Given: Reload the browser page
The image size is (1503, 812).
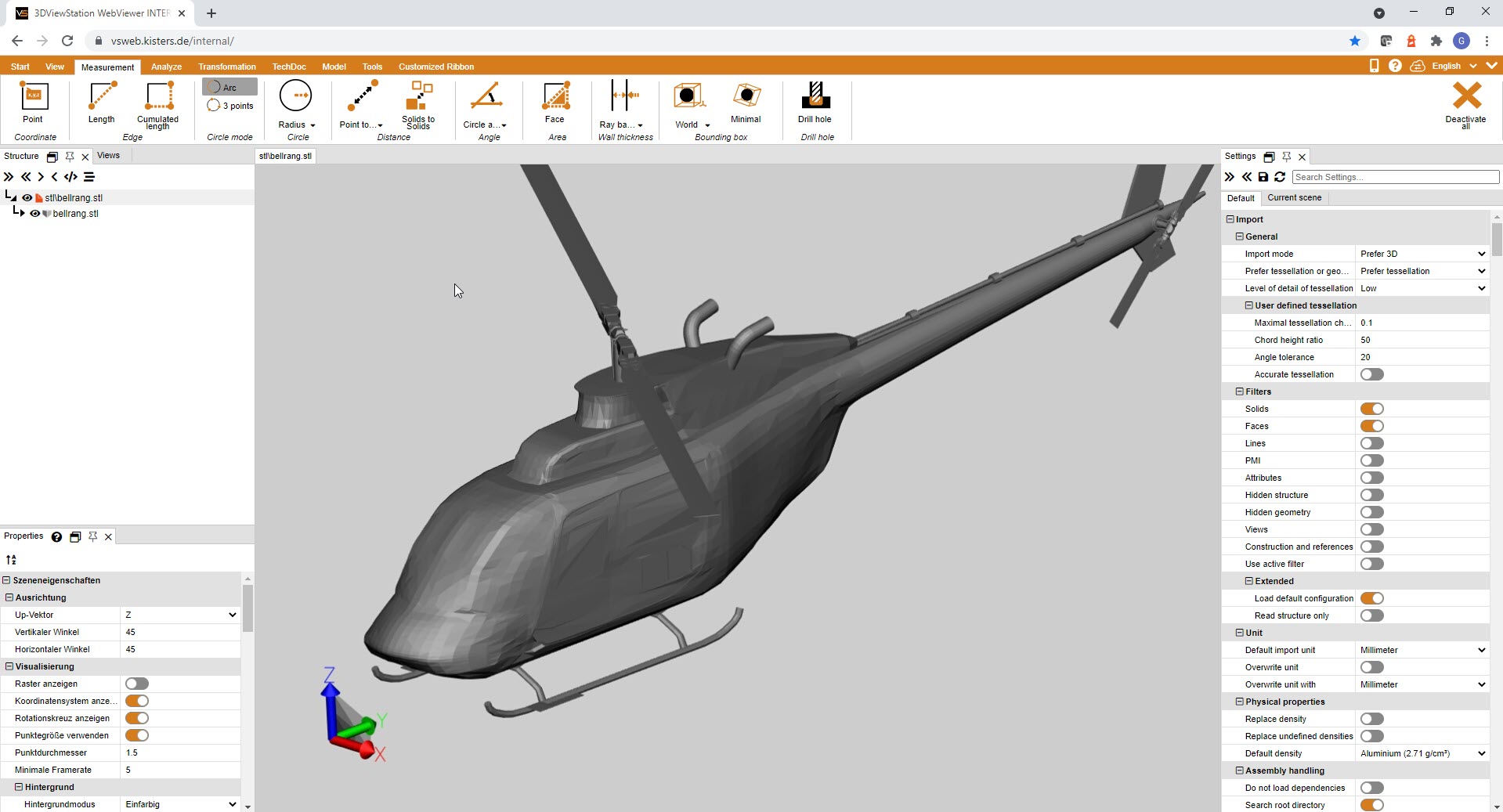Looking at the screenshot, I should [67, 41].
